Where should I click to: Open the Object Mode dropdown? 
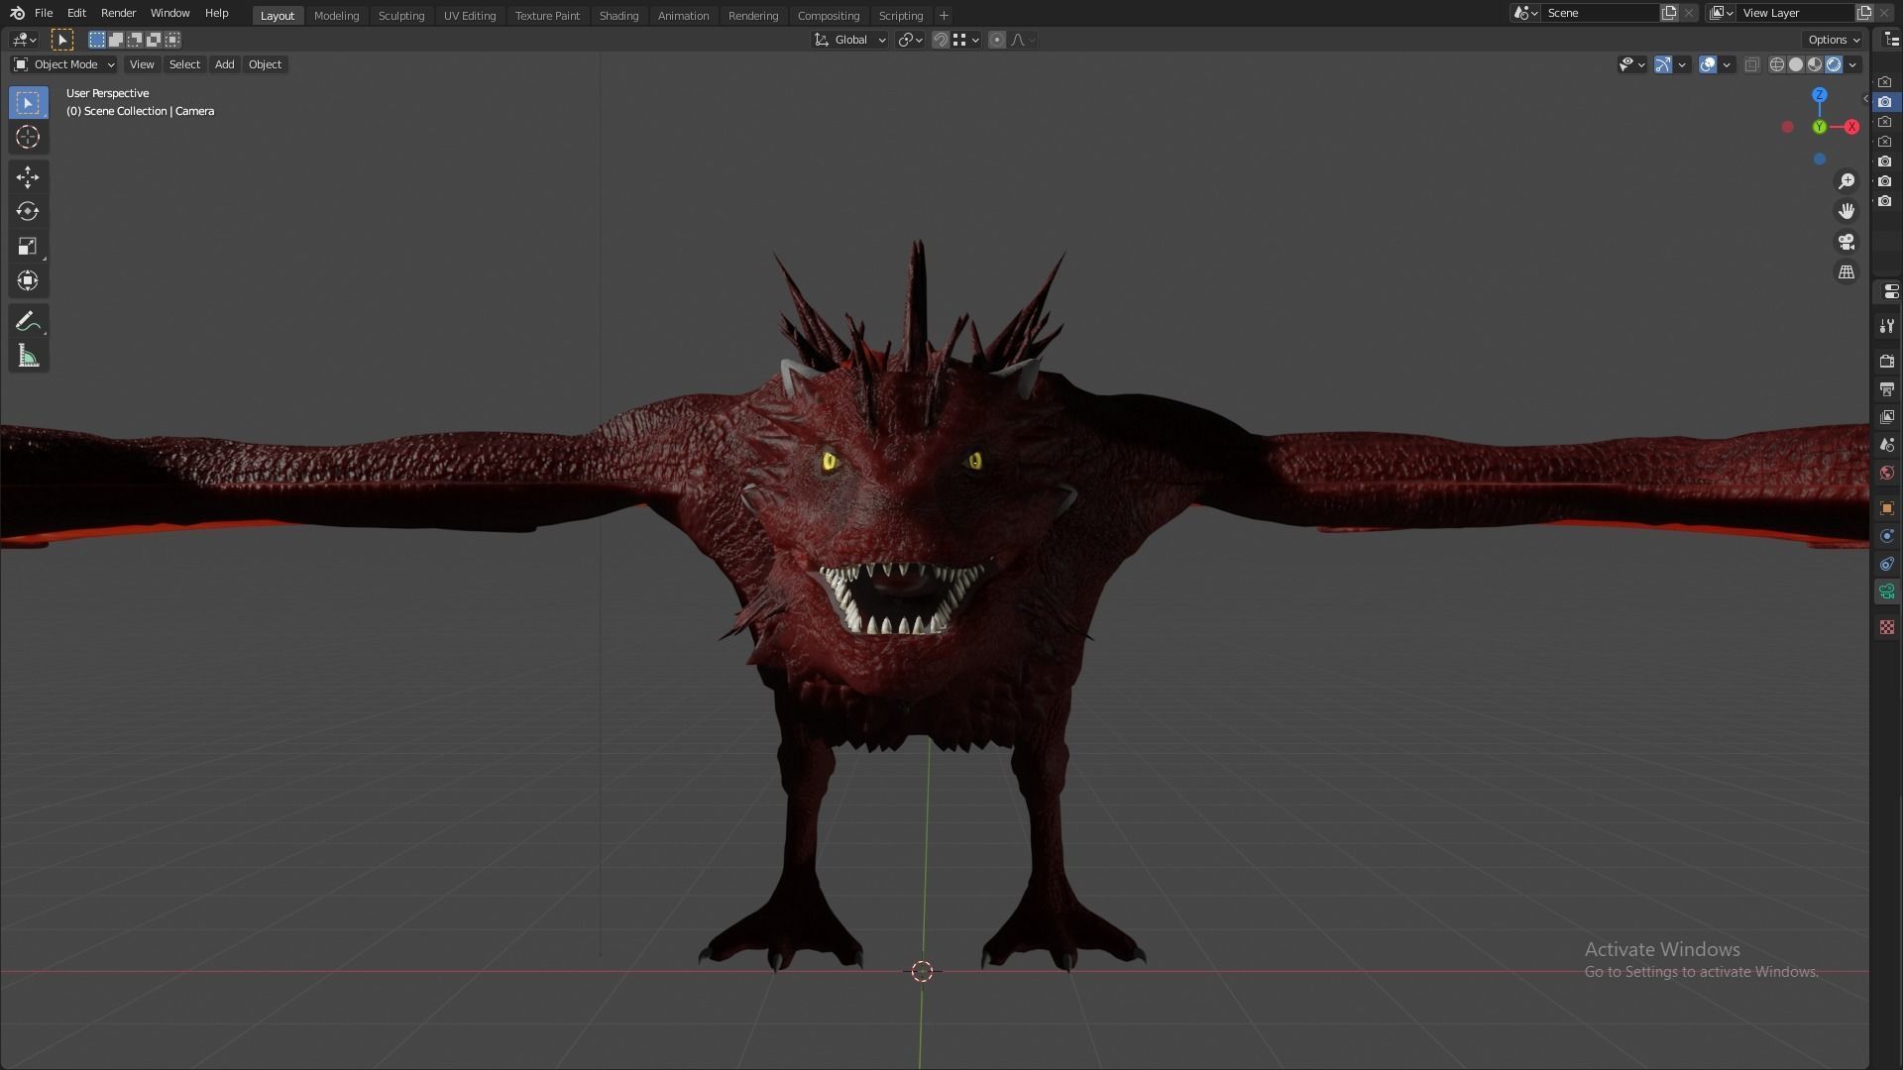64,64
